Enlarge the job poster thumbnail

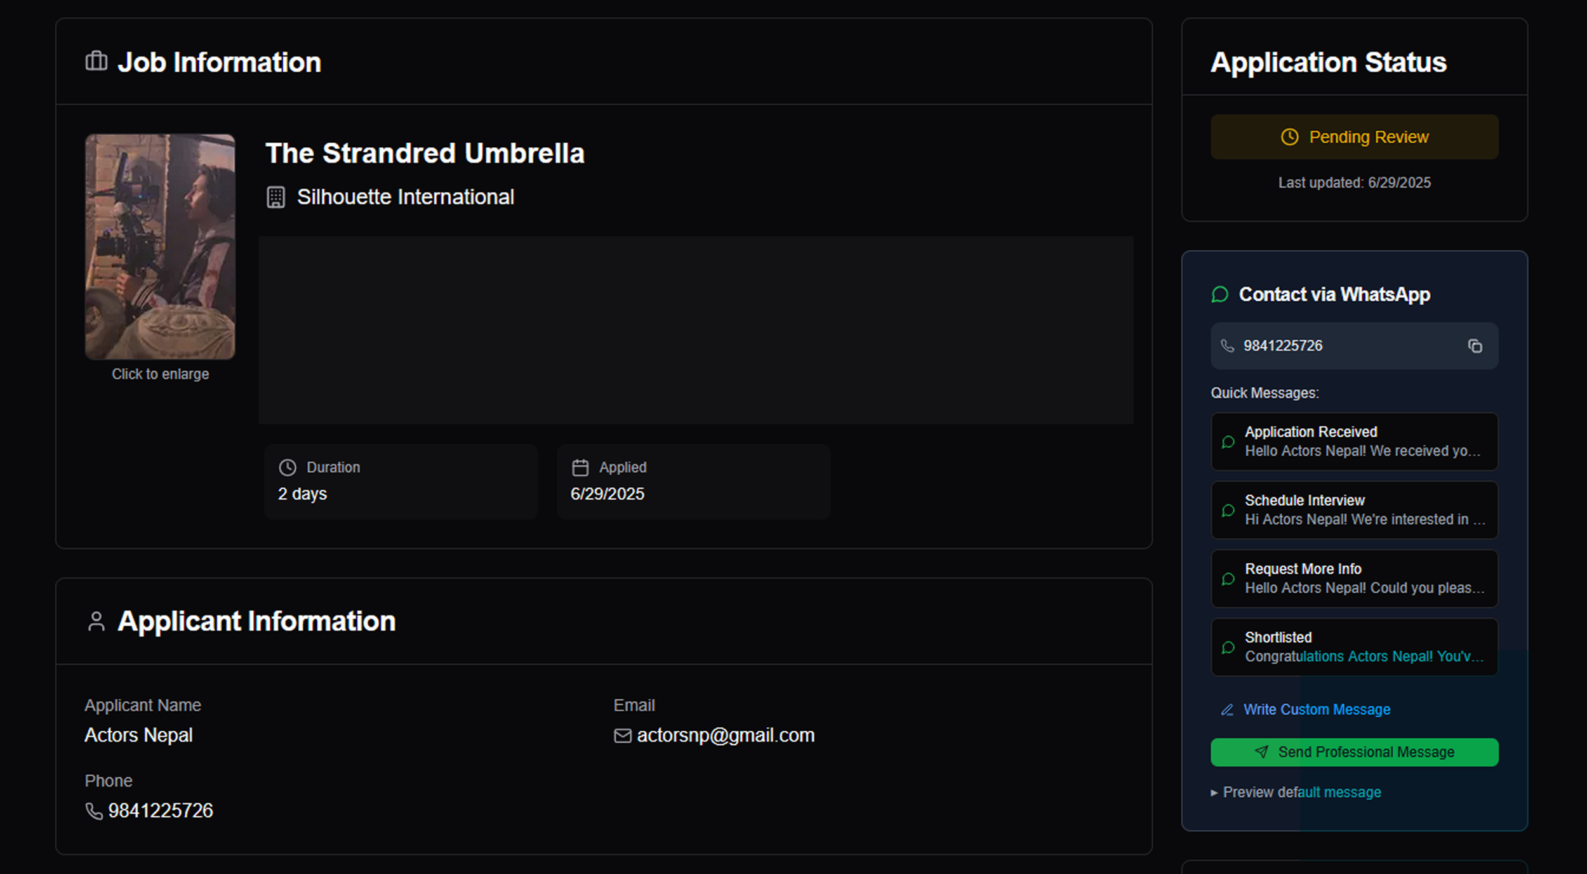click(x=160, y=247)
